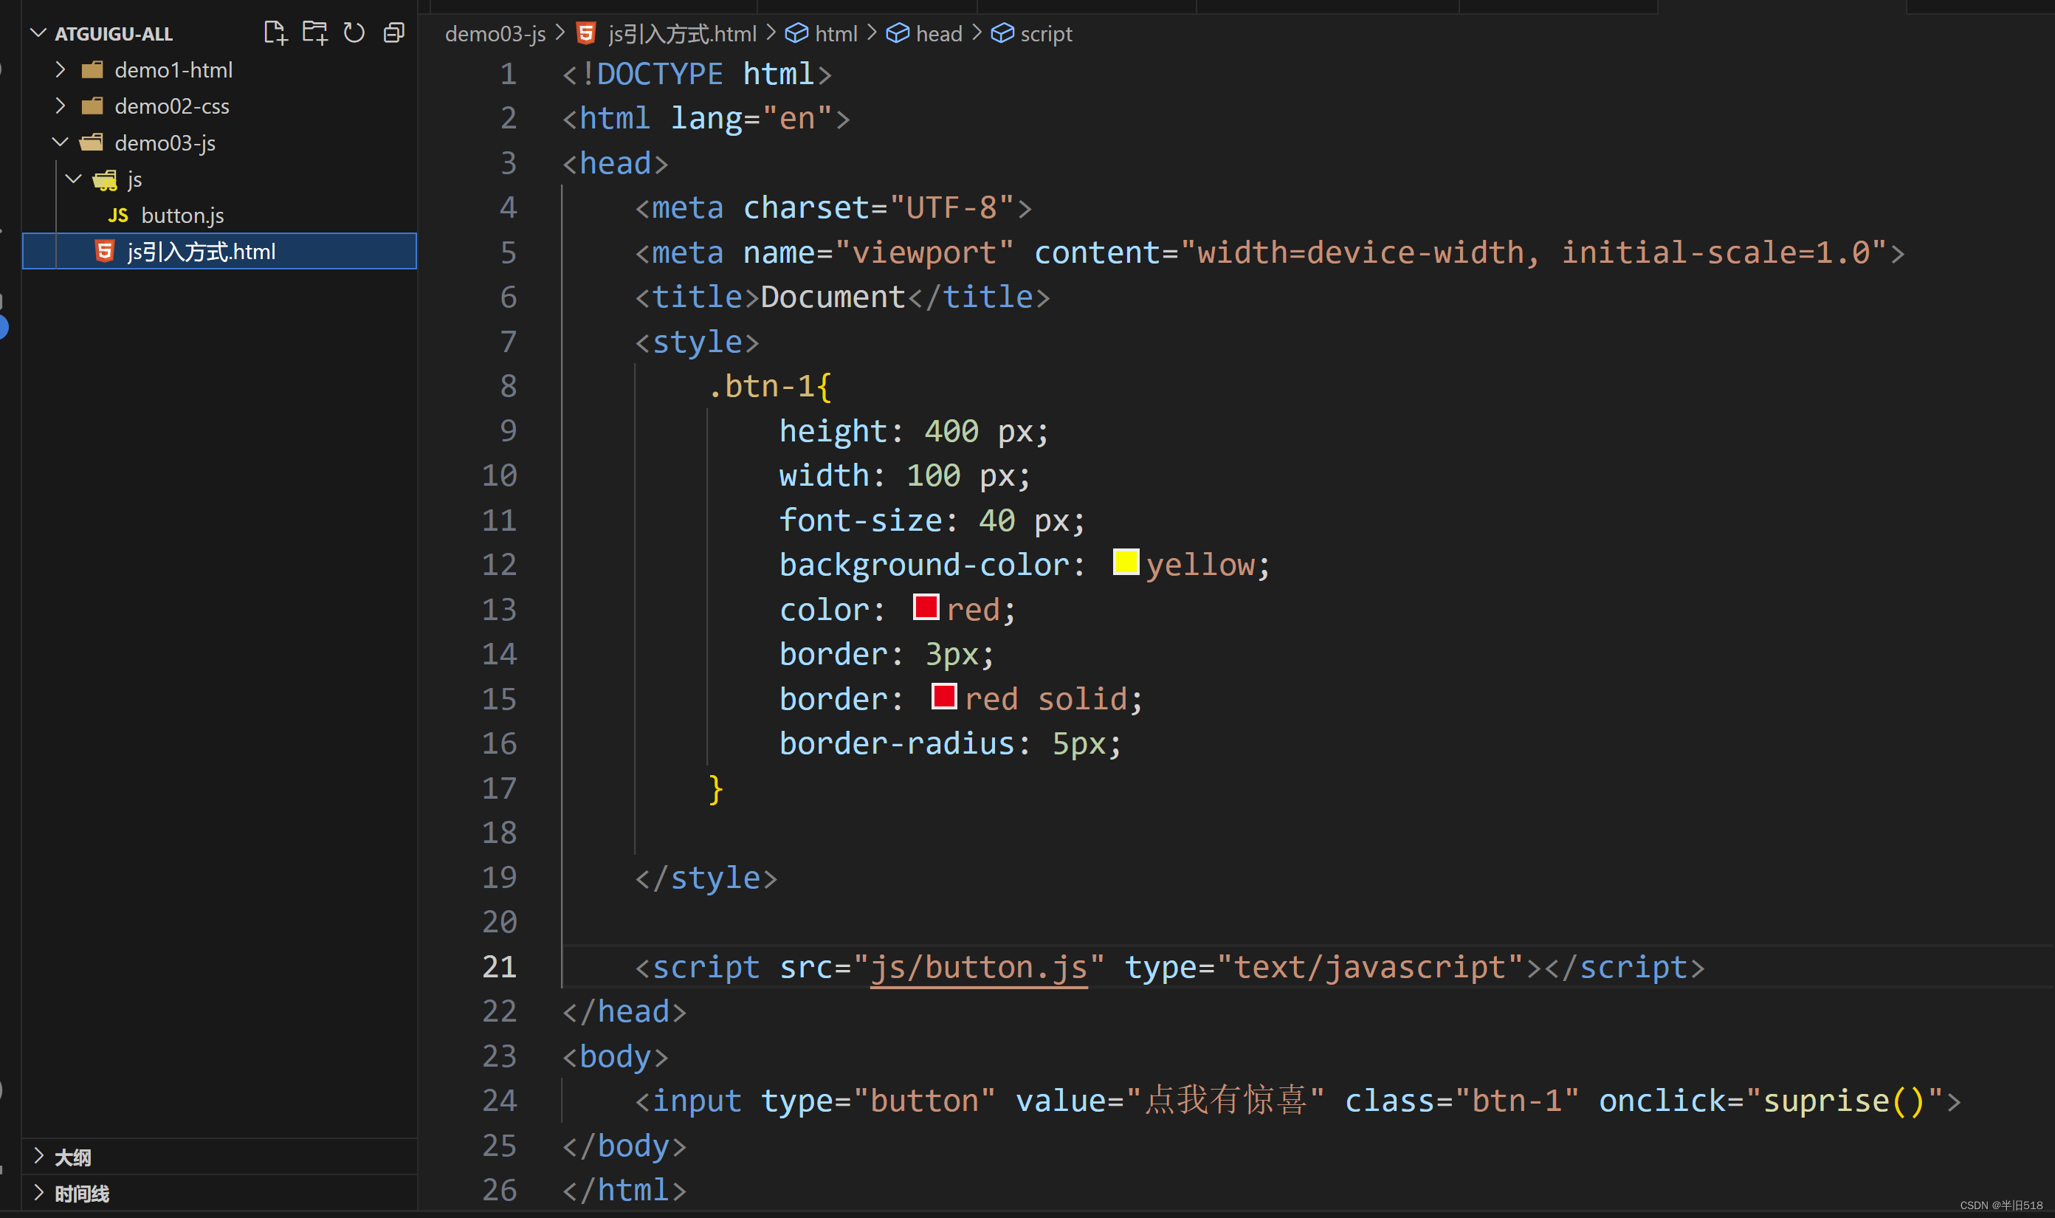Screen dimensions: 2055x1218
Task: Expand the demo02-css folder chevron
Action: (x=59, y=105)
